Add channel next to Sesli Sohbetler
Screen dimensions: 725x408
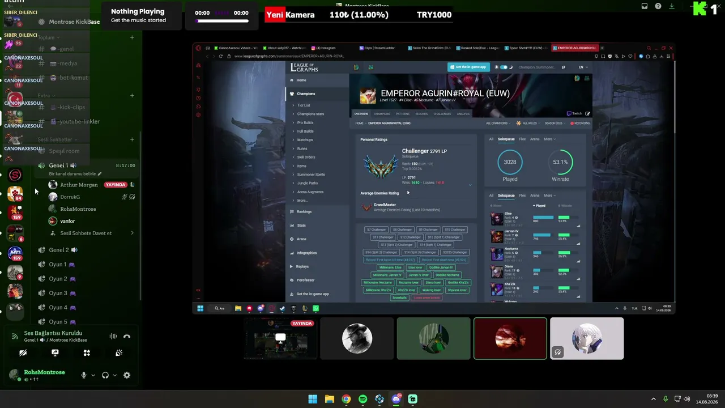point(132,139)
